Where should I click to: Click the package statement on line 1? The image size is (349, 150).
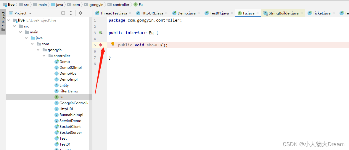pos(145,20)
